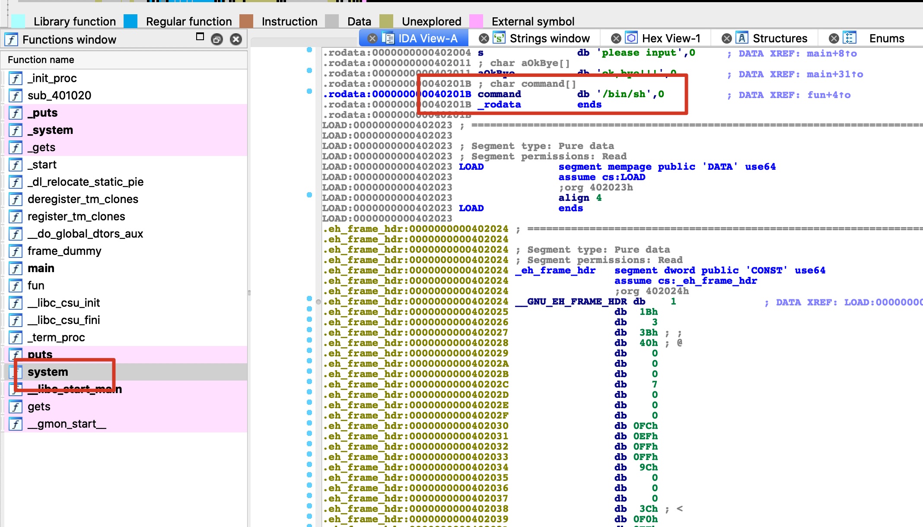The width and height of the screenshot is (923, 527).
Task: Close the Functions window panel
Action: (236, 40)
